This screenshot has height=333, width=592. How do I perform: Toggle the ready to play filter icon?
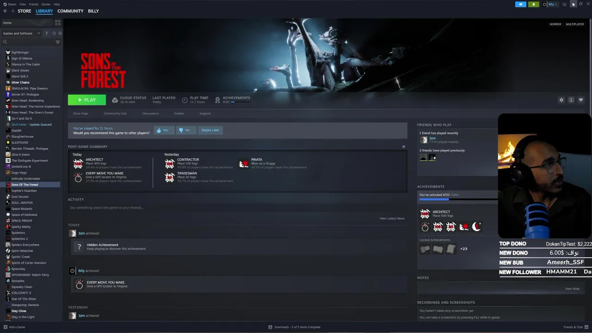[x=60, y=33]
